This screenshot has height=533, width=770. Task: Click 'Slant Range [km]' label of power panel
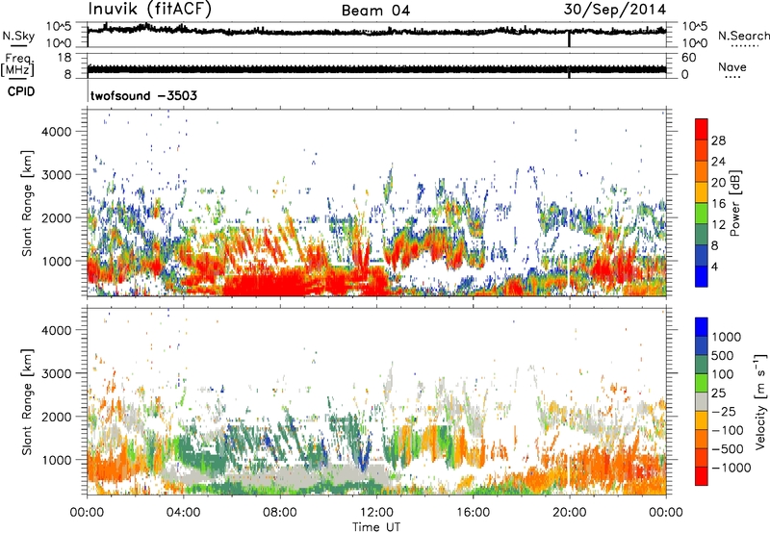pos(27,203)
